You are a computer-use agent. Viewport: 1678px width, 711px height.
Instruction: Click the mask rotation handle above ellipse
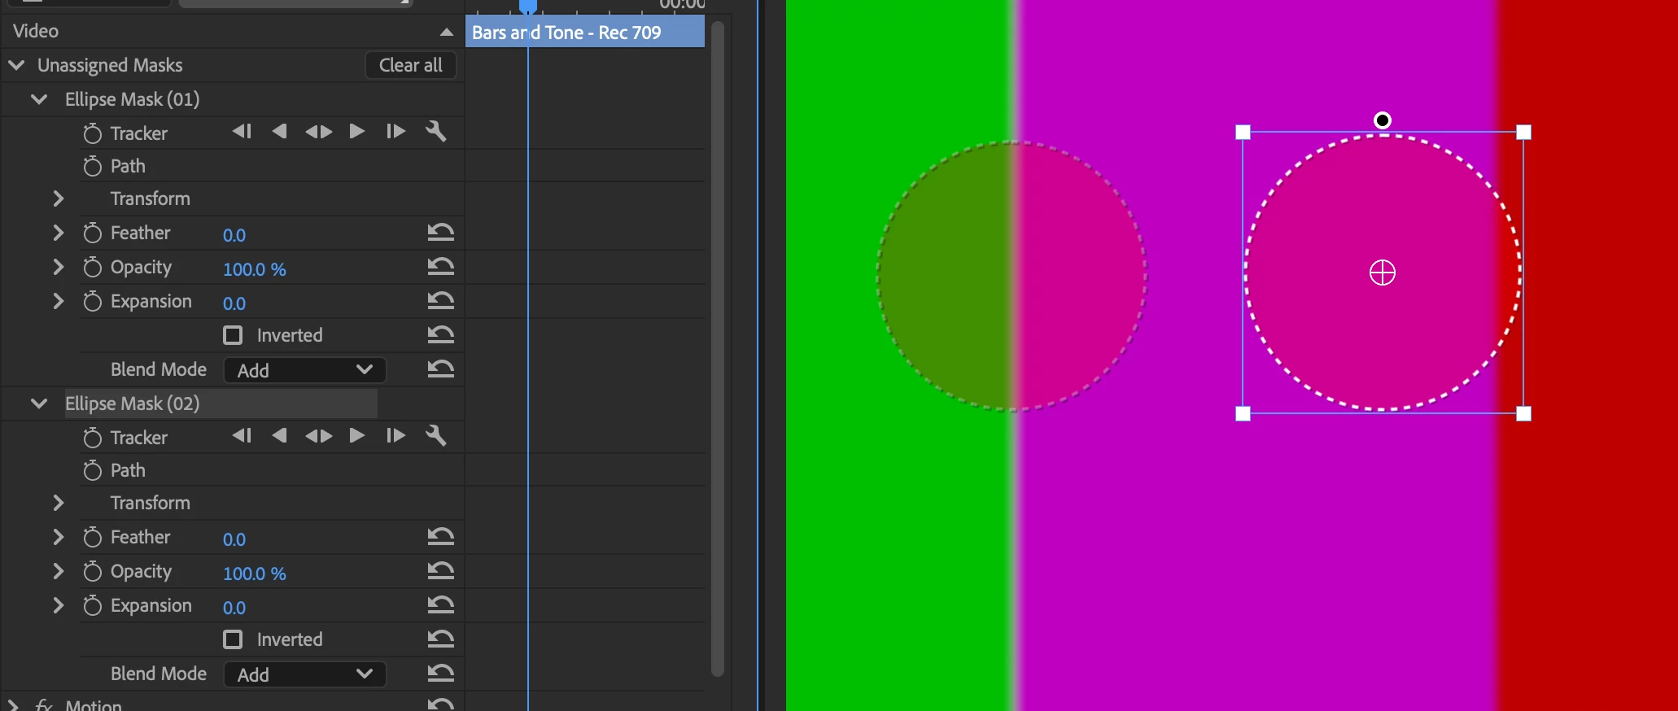(1382, 120)
